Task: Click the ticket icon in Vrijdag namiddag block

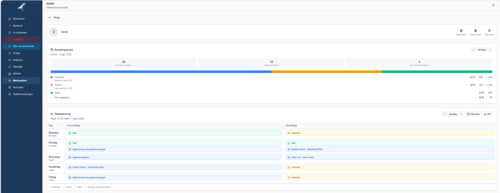Action: point(289,177)
